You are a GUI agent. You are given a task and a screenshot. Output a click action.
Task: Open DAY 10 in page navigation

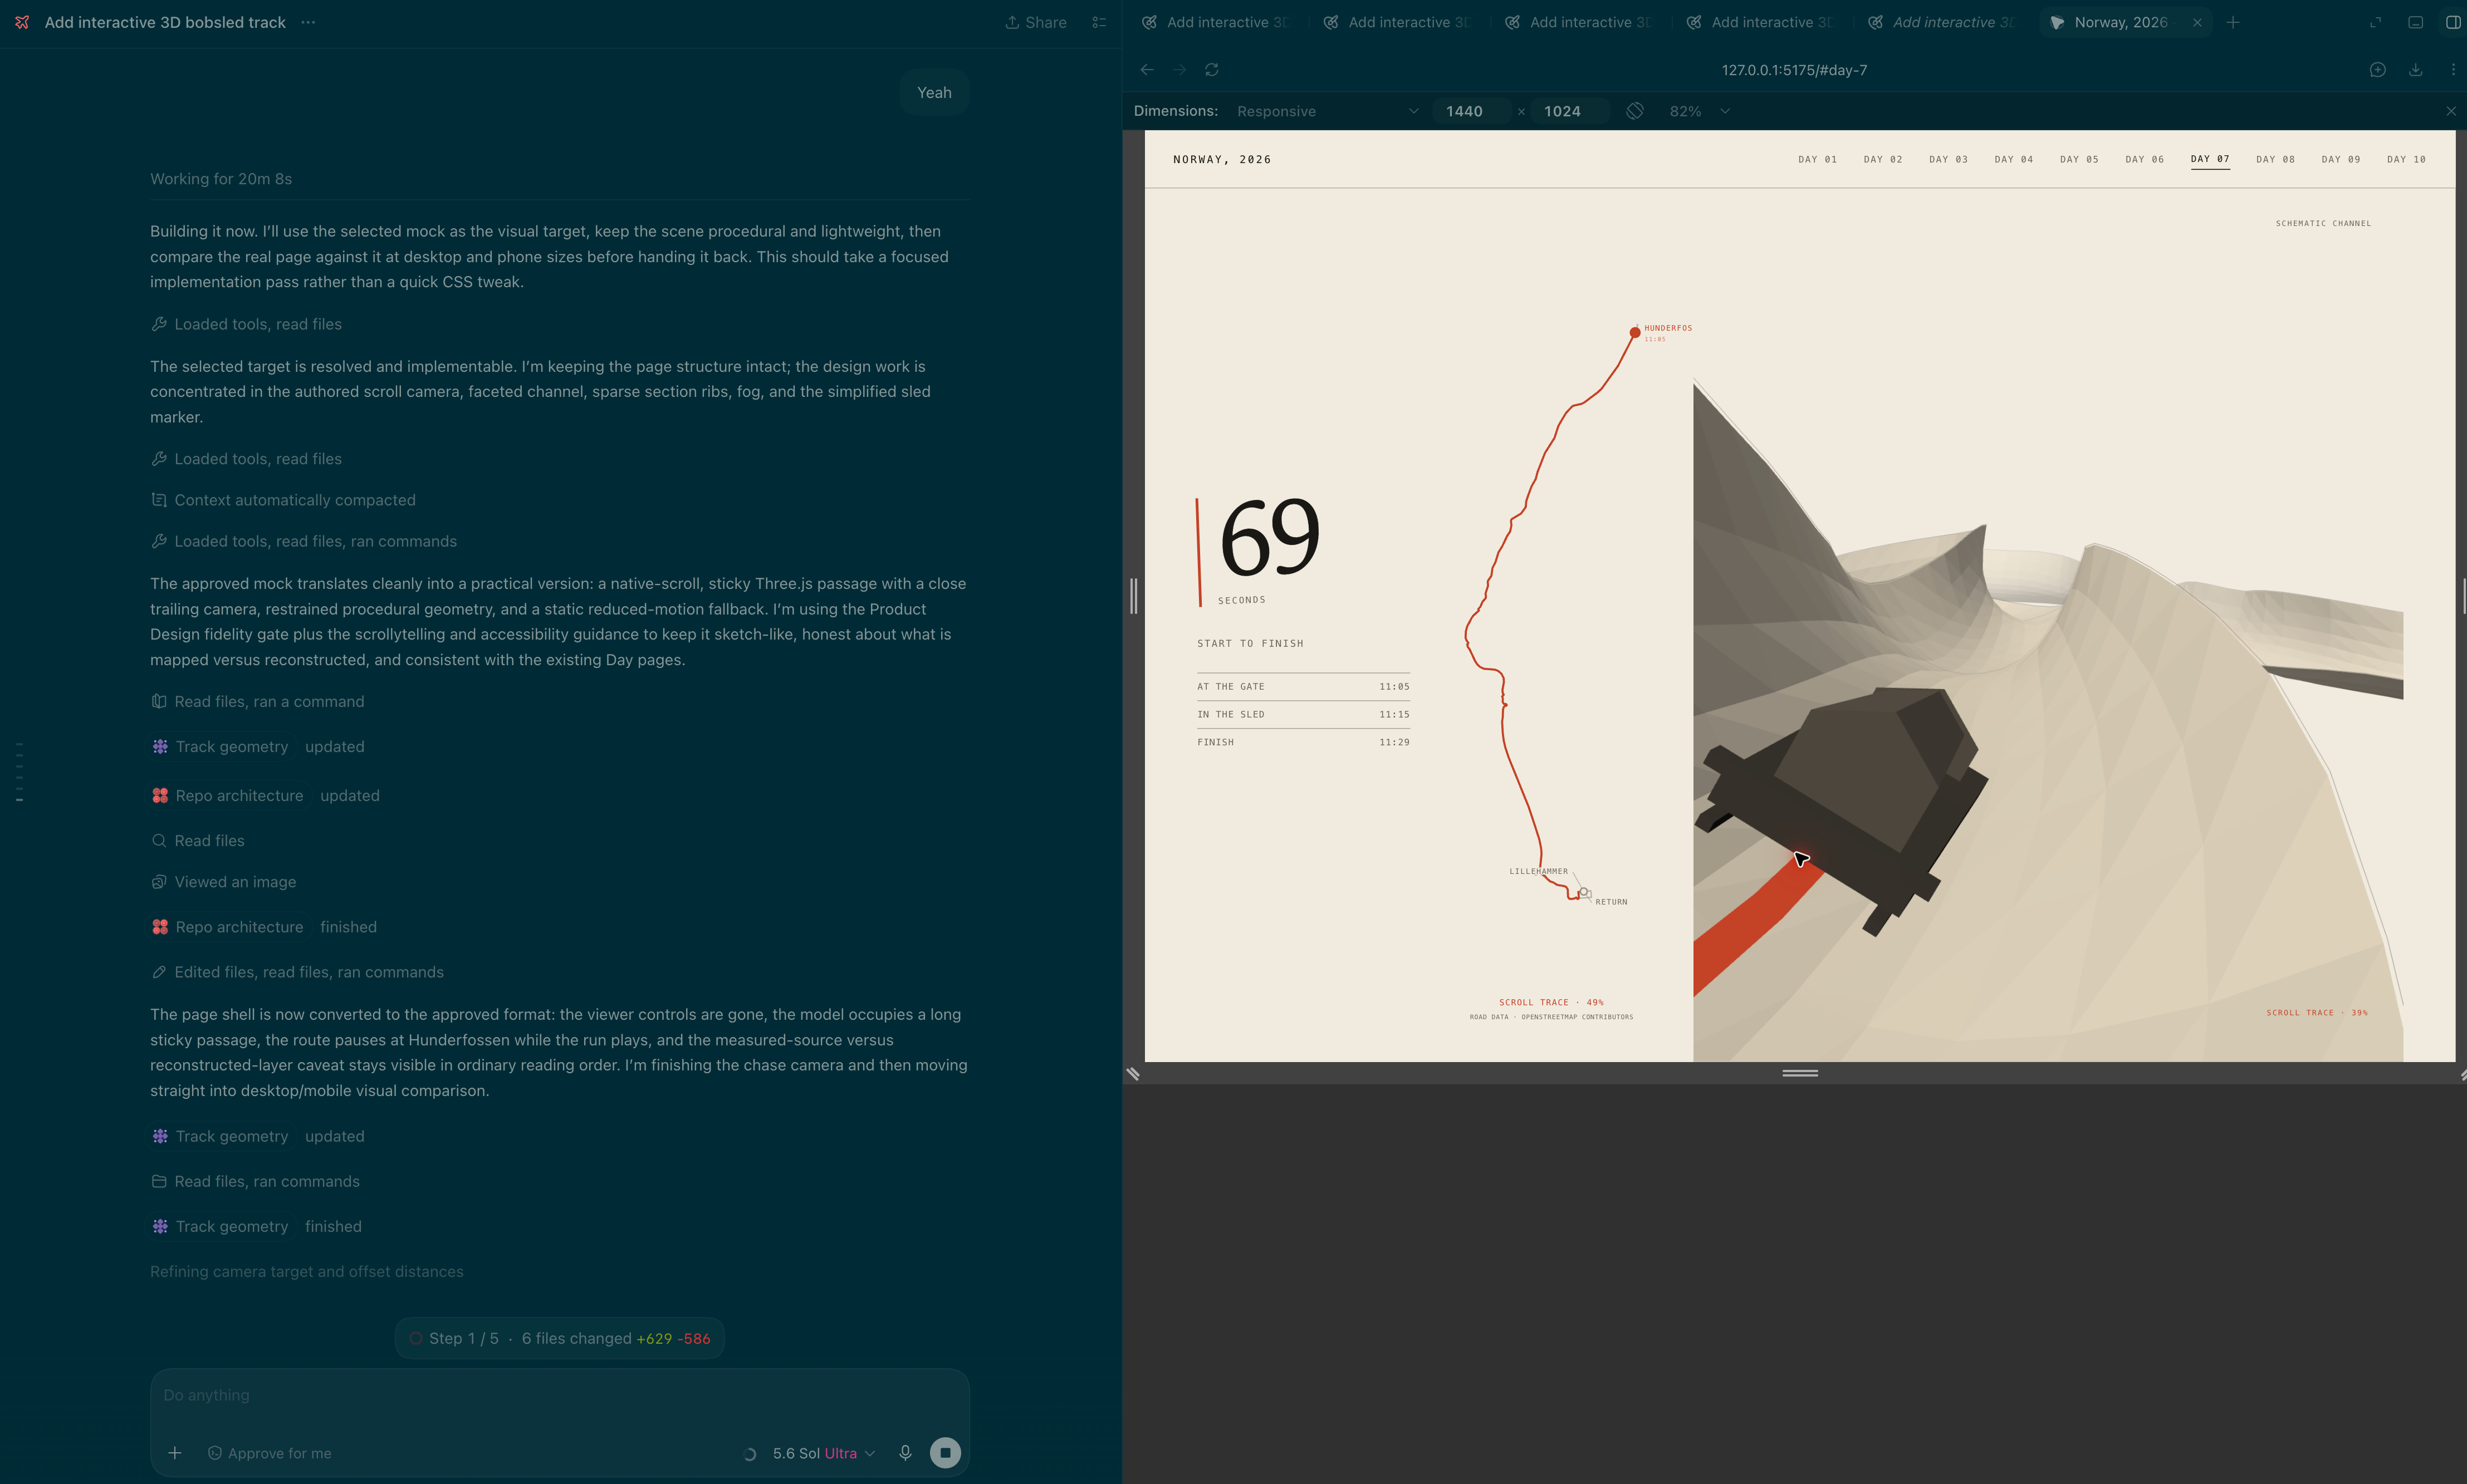point(2405,159)
